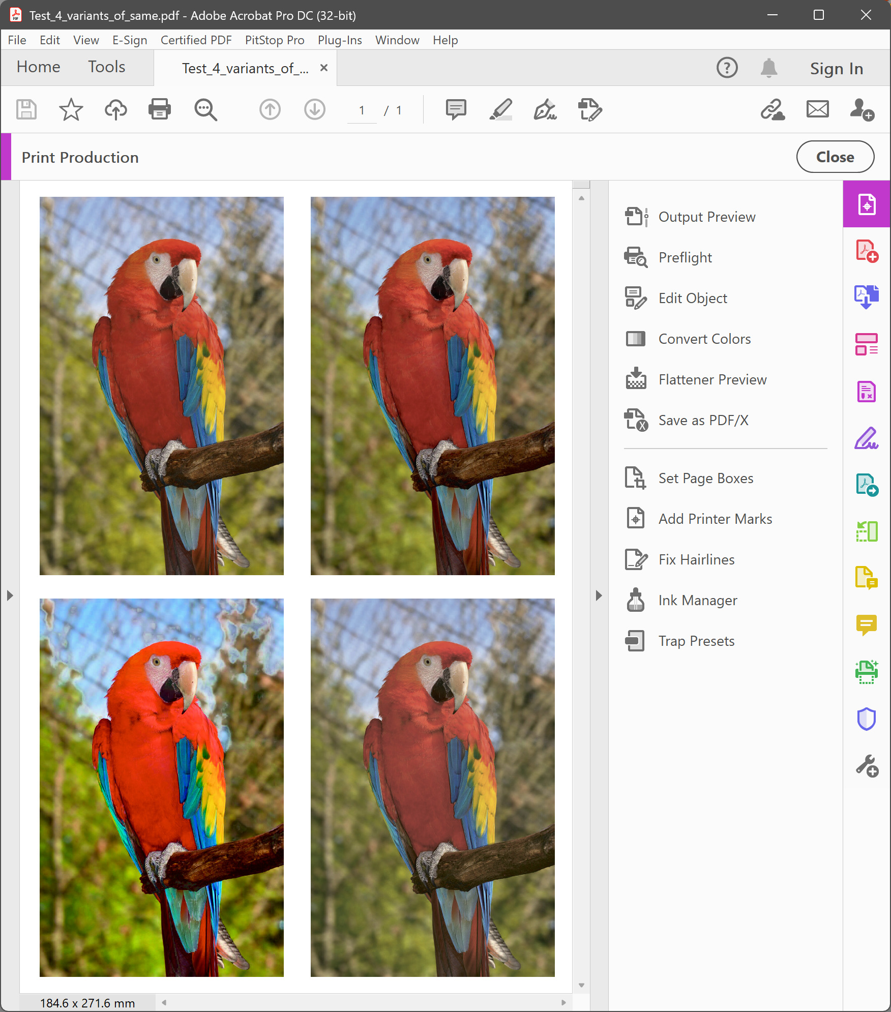
Task: Open the Output Preview tool
Action: (706, 217)
